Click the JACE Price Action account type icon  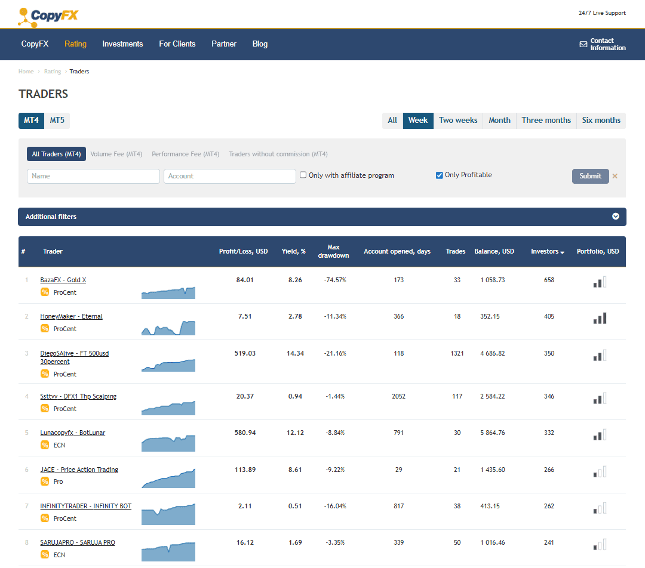pyautogui.click(x=45, y=481)
